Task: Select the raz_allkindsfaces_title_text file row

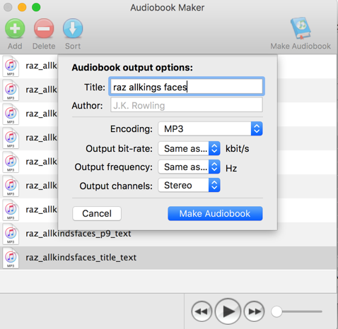Action: pos(169,258)
